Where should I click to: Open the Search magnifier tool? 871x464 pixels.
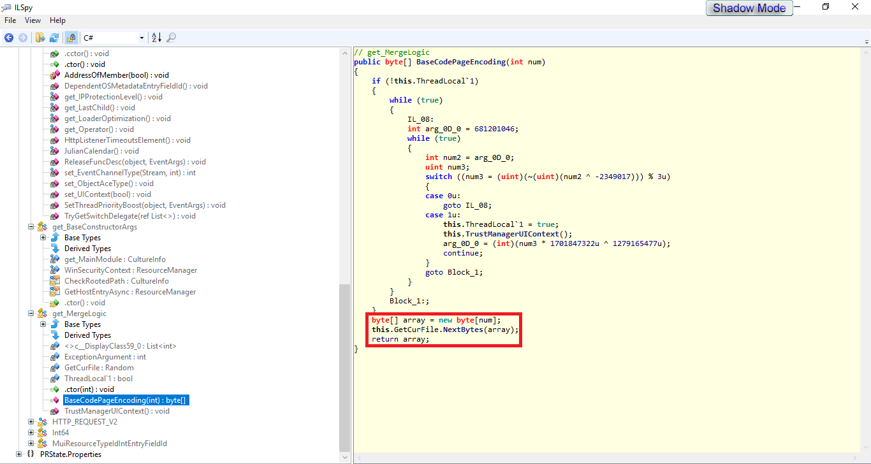tap(171, 38)
